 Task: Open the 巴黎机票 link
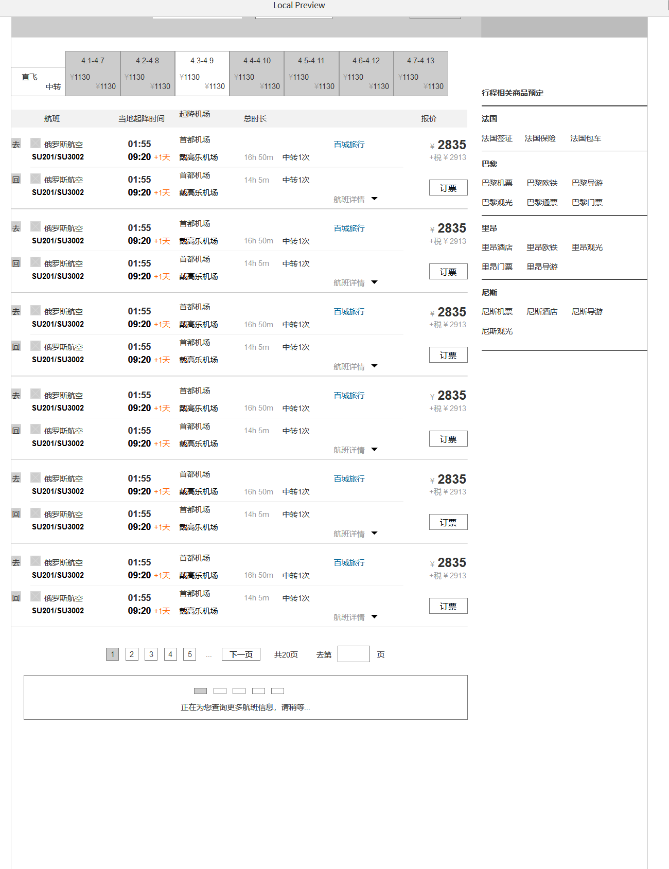[497, 183]
